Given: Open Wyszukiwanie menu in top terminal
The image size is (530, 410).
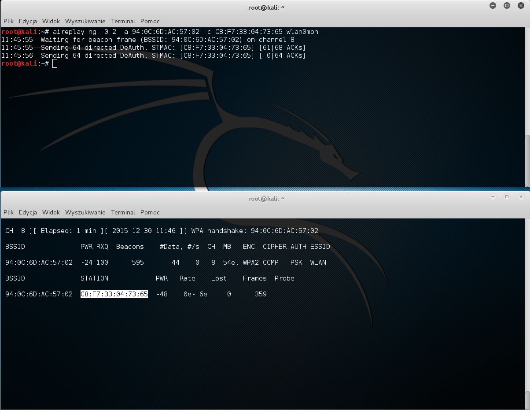Looking at the screenshot, I should [85, 21].
